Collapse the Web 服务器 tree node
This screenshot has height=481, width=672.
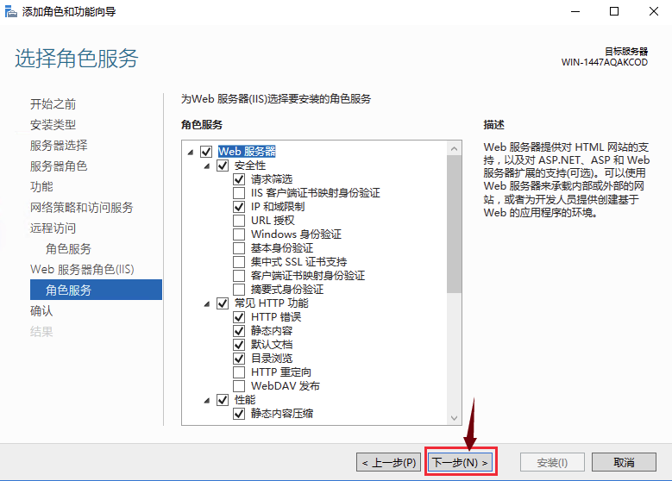pos(191,152)
